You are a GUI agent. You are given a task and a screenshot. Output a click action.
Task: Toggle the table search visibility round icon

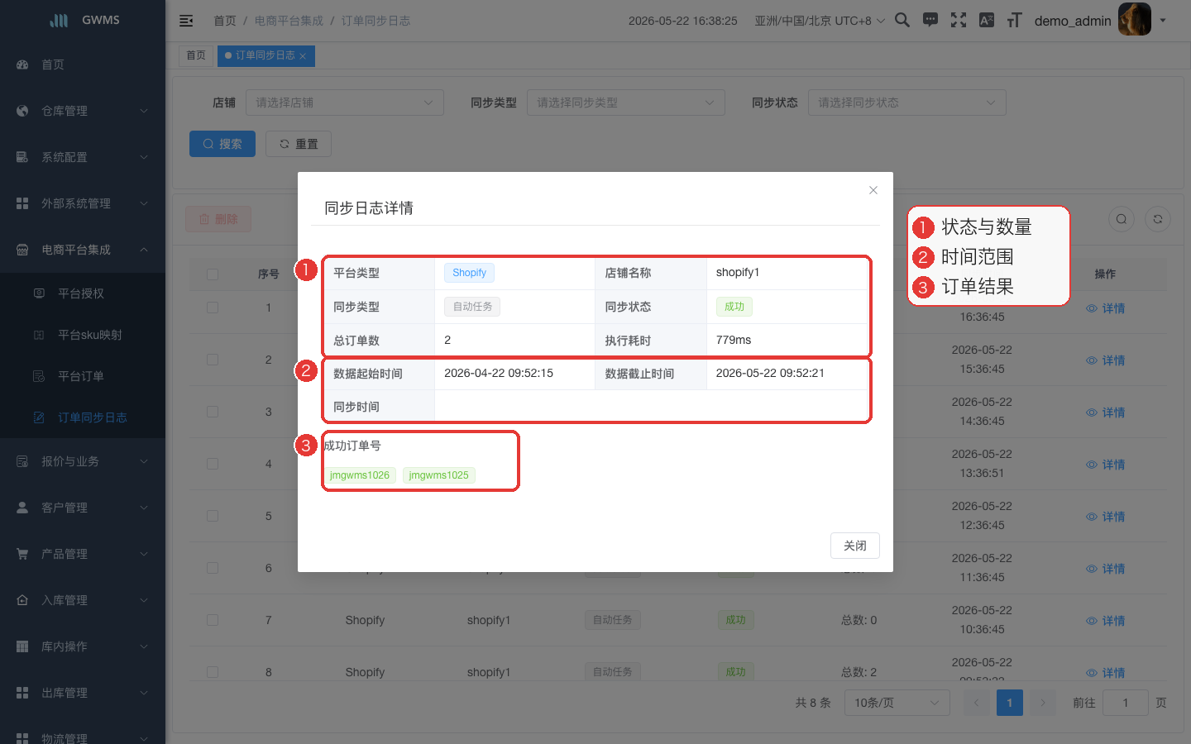click(1122, 219)
